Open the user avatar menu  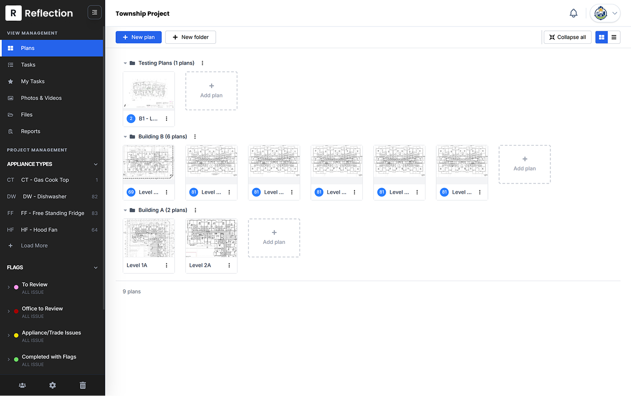click(605, 13)
